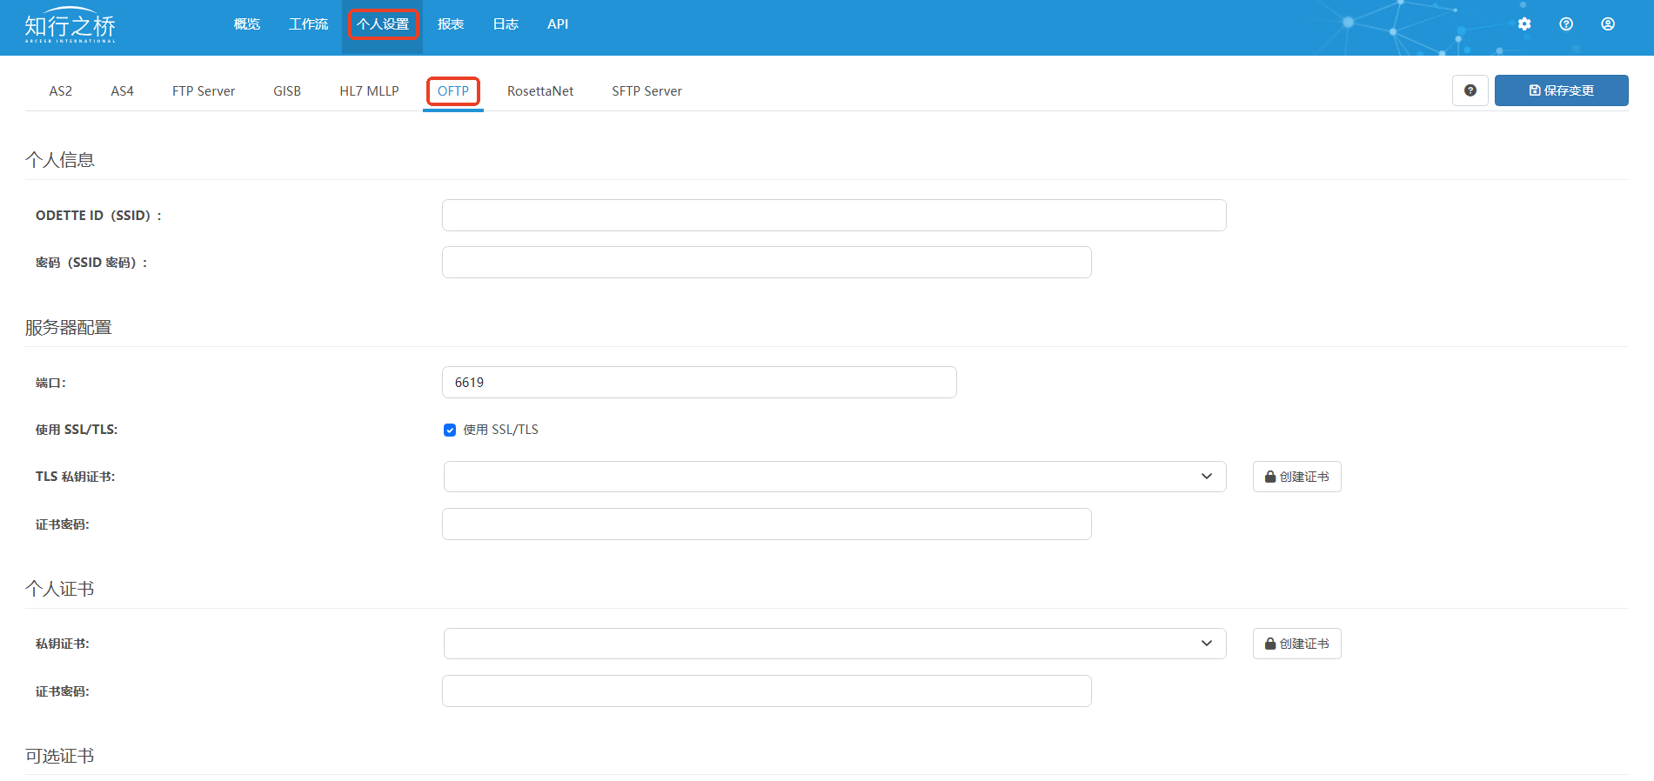The height and width of the screenshot is (781, 1654).
Task: Create a TLS private key certificate
Action: 1297,477
